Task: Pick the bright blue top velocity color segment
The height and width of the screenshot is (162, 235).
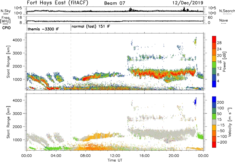Action: 214,99
